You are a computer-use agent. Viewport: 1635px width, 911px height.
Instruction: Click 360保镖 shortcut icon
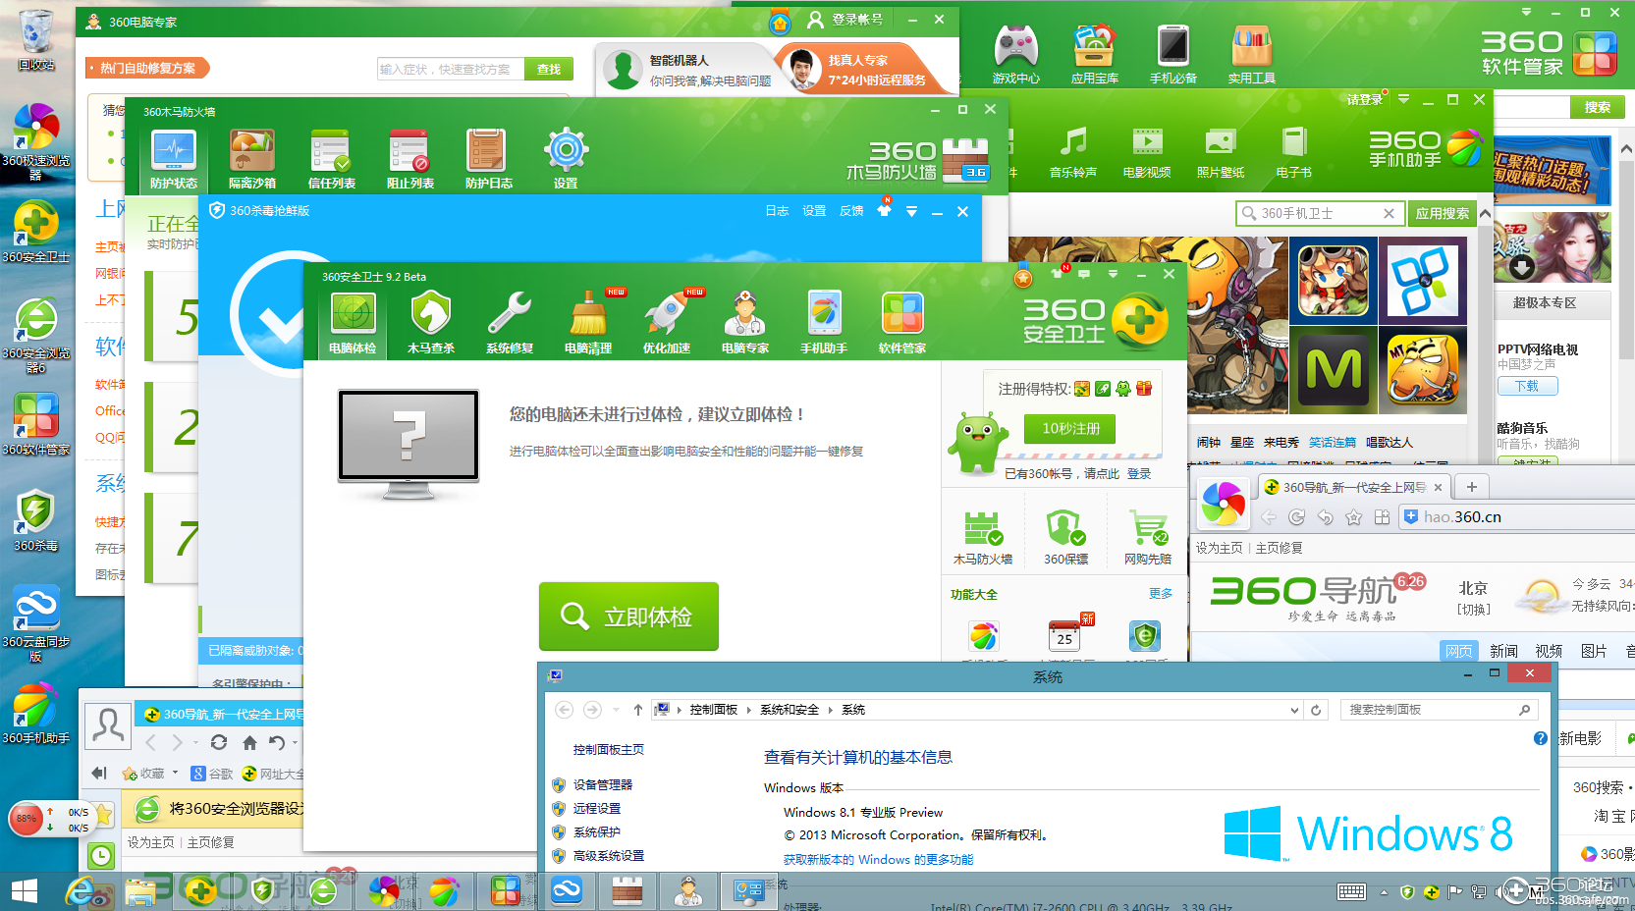[1065, 538]
